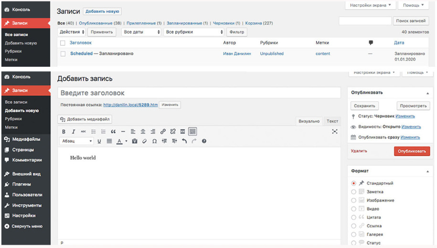The width and height of the screenshot is (437, 248).
Task: Select the Галерея format radio button
Action: [354, 235]
